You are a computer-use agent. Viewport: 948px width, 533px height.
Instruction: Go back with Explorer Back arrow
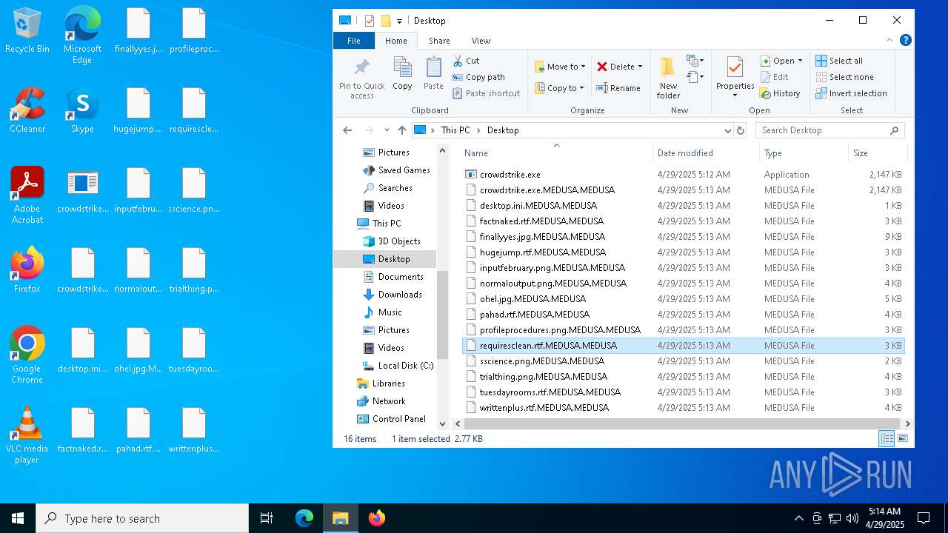(347, 130)
